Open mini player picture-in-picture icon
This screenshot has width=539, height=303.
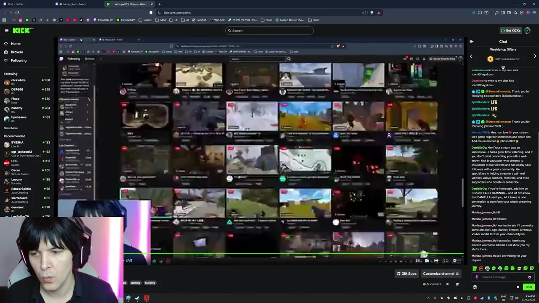tap(418, 260)
